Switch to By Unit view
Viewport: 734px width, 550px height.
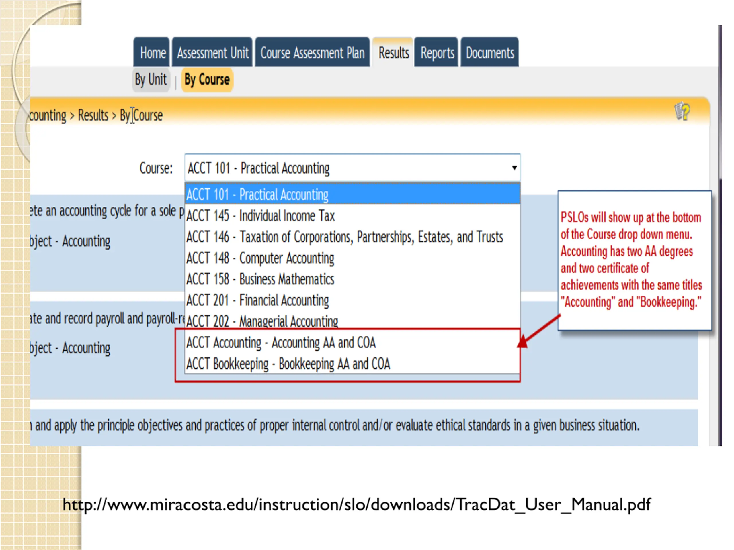point(151,80)
